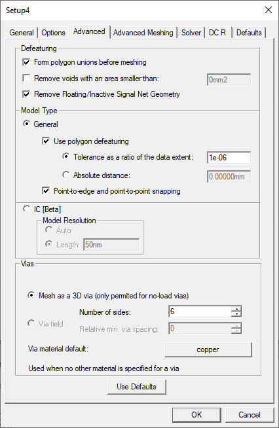Open the copper via material selector
This screenshot has height=428, width=279.
(208, 349)
